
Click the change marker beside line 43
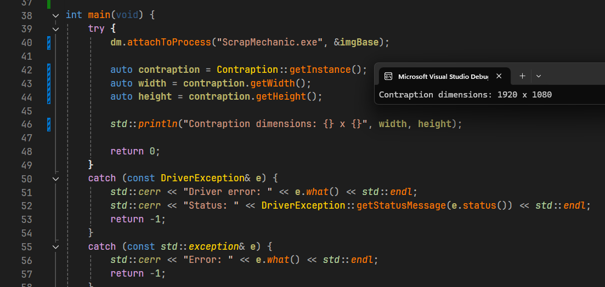[49, 83]
